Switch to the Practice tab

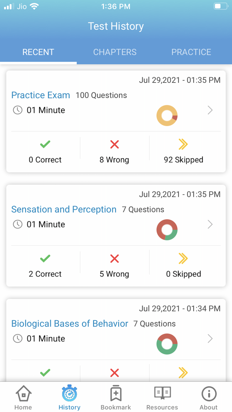point(191,52)
